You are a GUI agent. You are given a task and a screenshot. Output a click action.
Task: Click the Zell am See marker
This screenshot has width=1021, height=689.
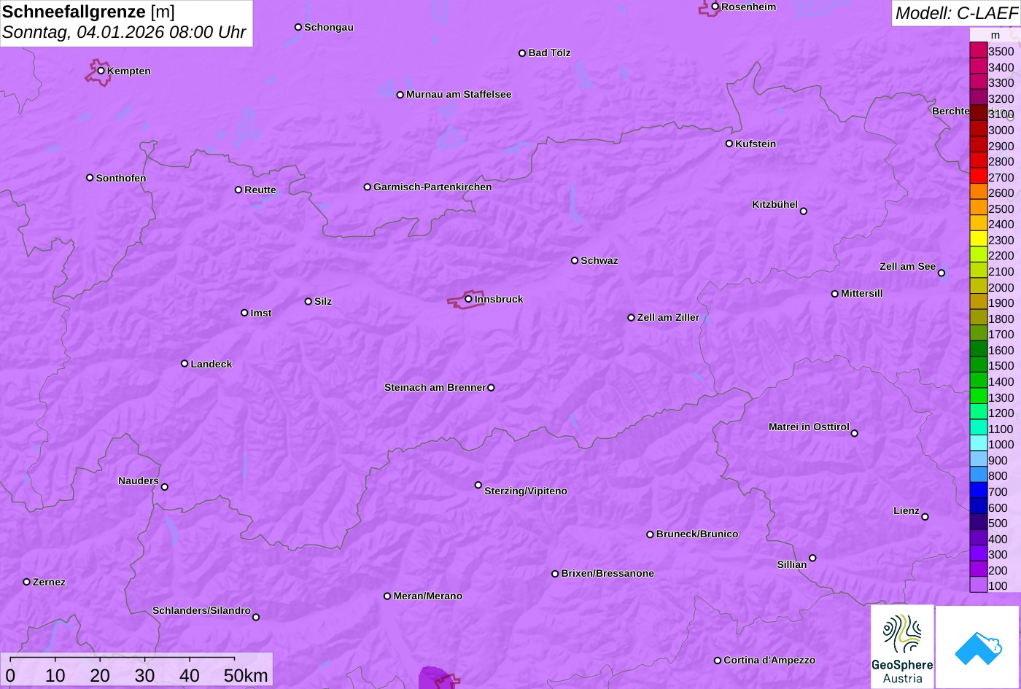[x=942, y=273]
